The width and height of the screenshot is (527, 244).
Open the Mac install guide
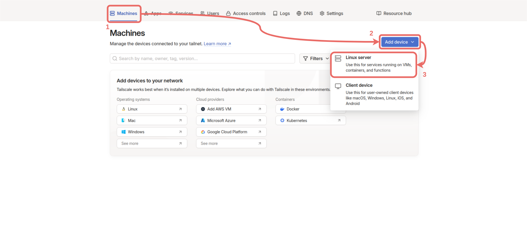[x=152, y=120]
